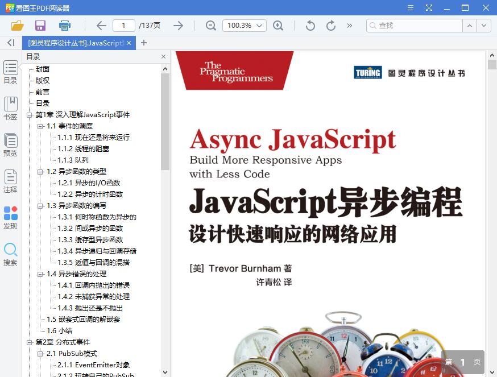Go to previous page arrow
497x377 pixels.
(x=101, y=26)
